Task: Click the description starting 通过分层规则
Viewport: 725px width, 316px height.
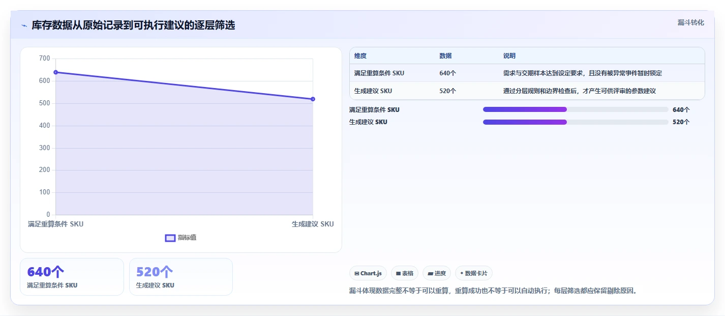Action: tap(580, 91)
